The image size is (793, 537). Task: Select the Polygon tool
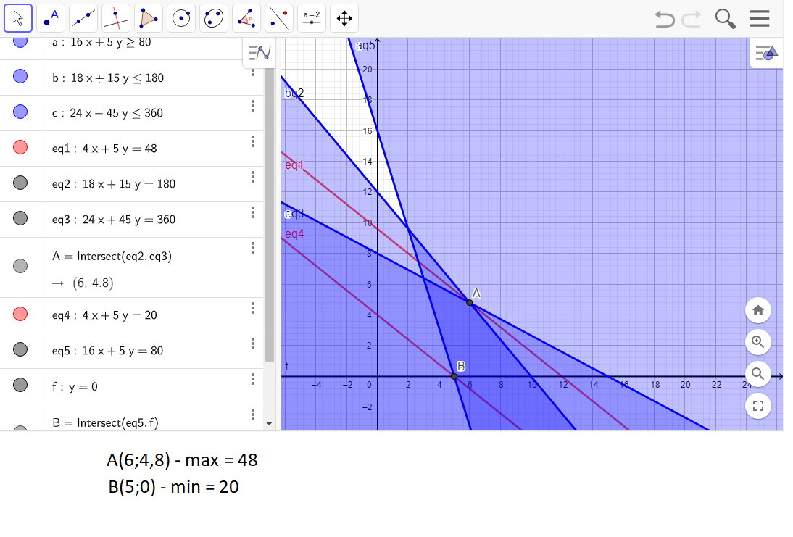click(149, 18)
